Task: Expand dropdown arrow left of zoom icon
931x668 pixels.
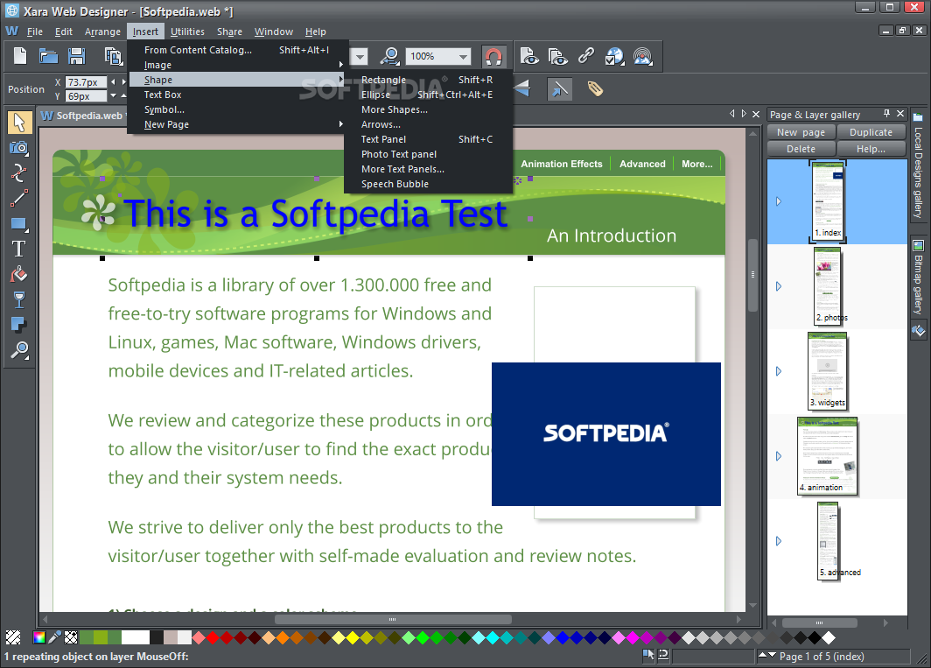Action: click(x=360, y=56)
